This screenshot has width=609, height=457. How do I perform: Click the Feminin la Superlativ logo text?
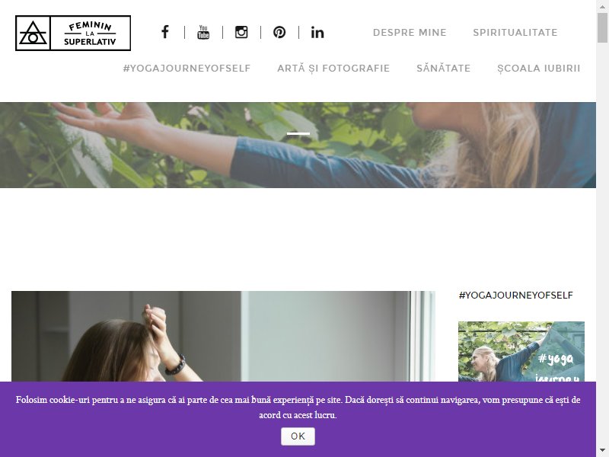click(x=90, y=33)
